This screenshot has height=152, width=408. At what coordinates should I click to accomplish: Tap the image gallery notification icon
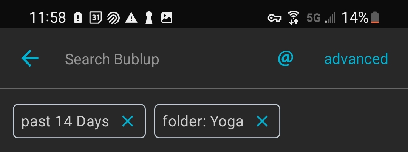point(167,18)
